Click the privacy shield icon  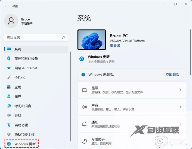coord(9,134)
